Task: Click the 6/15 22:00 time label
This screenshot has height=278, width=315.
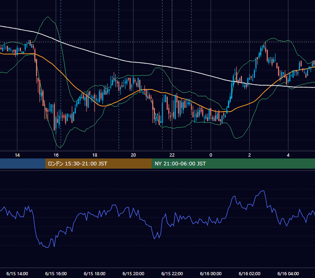Action: [172, 273]
